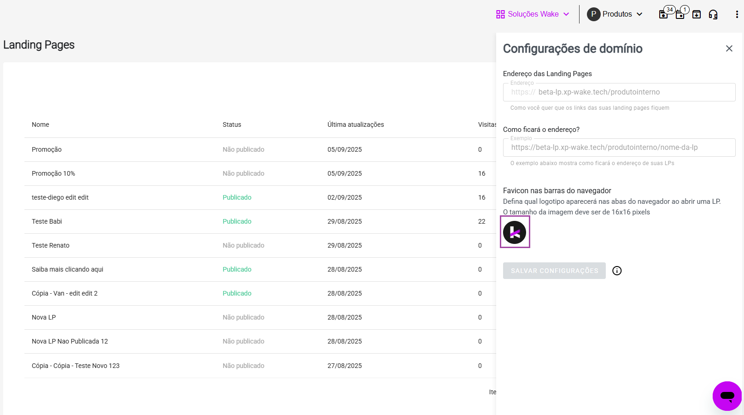This screenshot has height=415, width=744.
Task: Click the icon with badge 1
Action: coord(680,14)
